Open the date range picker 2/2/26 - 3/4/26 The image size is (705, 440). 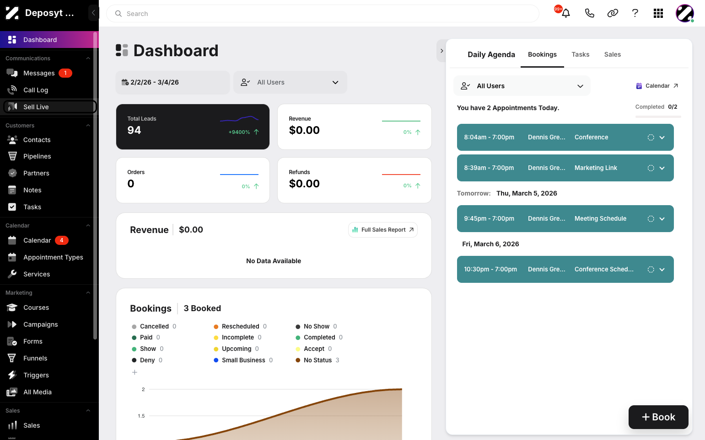coord(172,82)
